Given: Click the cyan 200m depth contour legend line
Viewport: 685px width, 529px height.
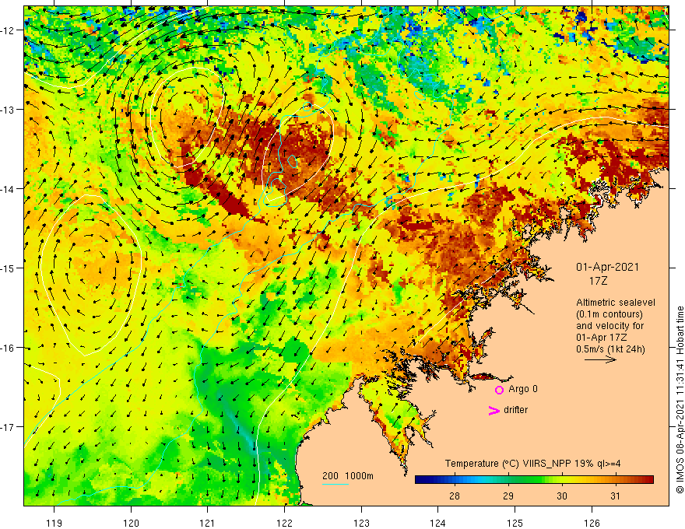Looking at the screenshot, I should pyautogui.click(x=335, y=484).
